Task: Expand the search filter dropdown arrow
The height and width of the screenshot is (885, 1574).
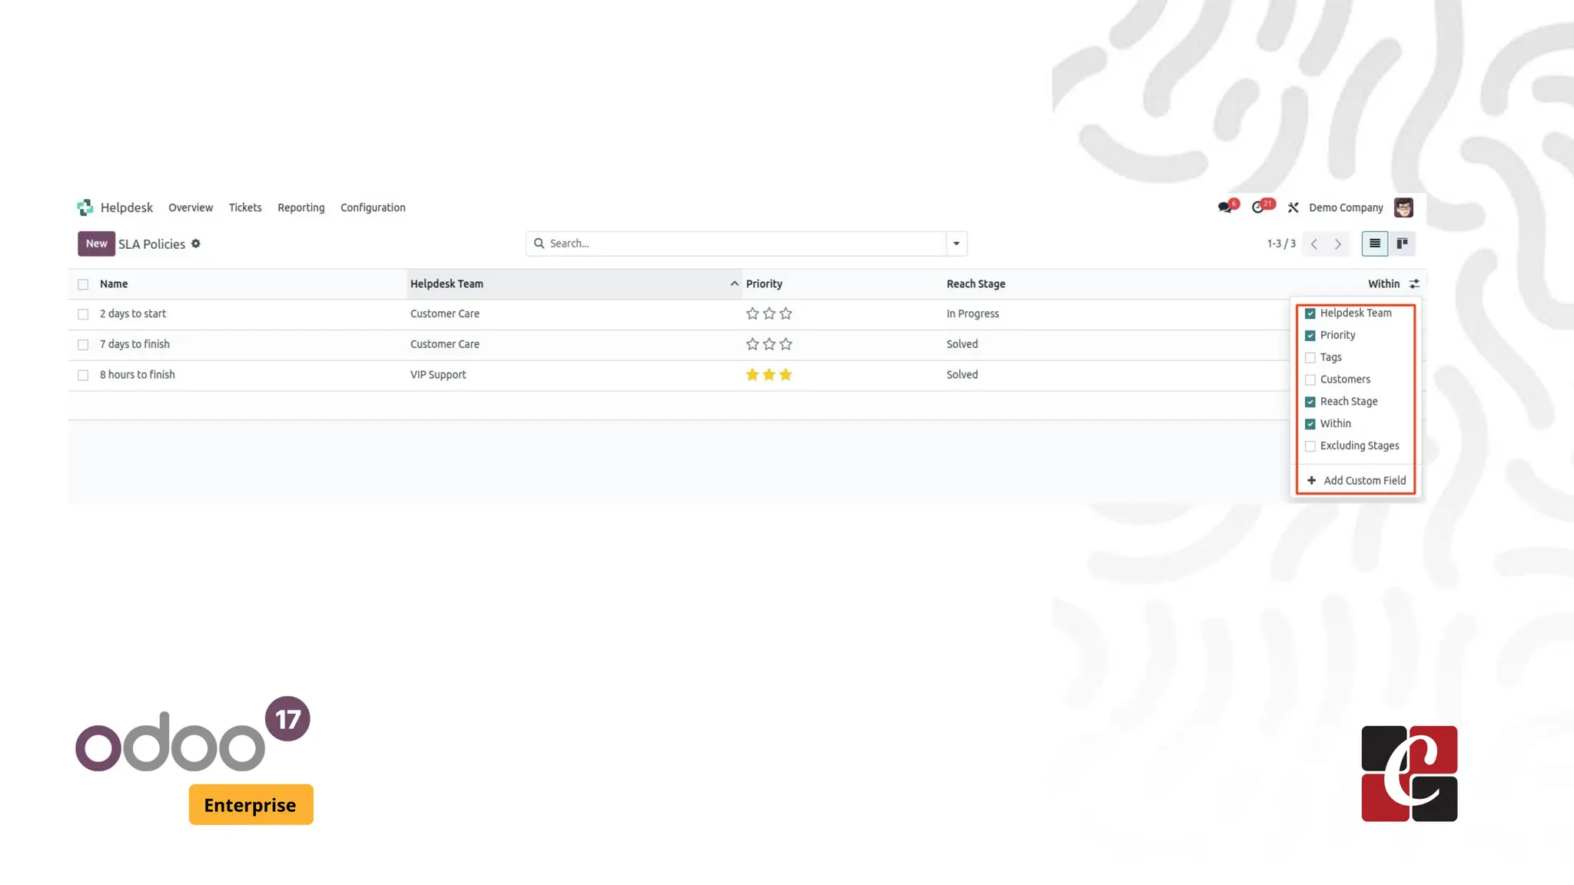Action: pyautogui.click(x=956, y=244)
